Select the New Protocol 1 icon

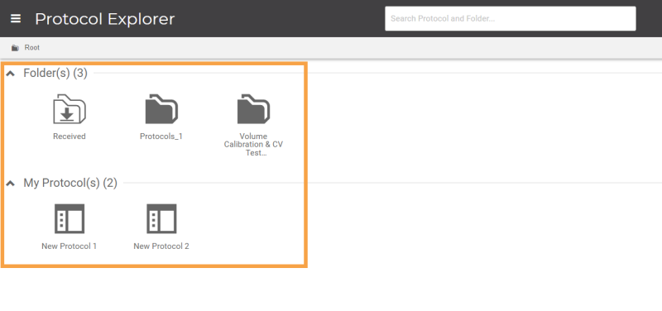(70, 218)
